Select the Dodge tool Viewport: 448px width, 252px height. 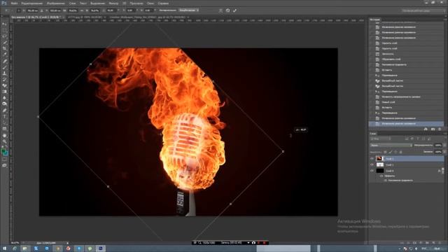coord(4,104)
